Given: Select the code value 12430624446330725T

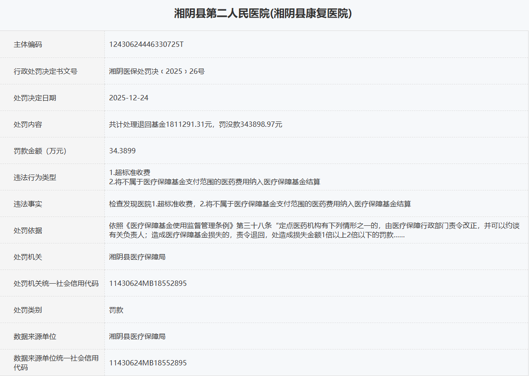Looking at the screenshot, I should (x=146, y=45).
